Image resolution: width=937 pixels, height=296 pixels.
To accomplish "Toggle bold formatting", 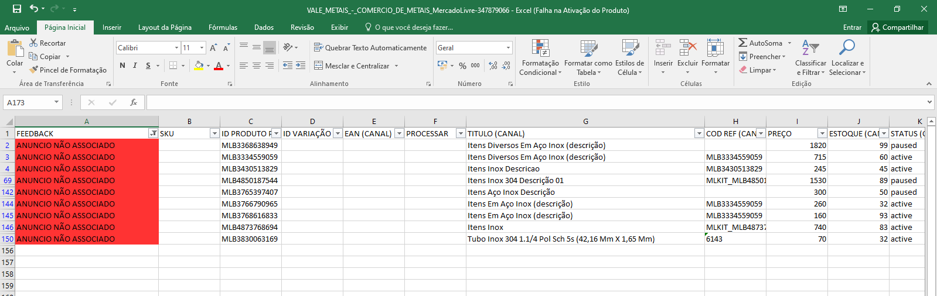I will point(122,66).
